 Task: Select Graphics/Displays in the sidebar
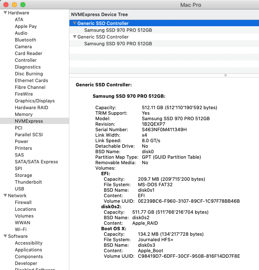click(35, 101)
